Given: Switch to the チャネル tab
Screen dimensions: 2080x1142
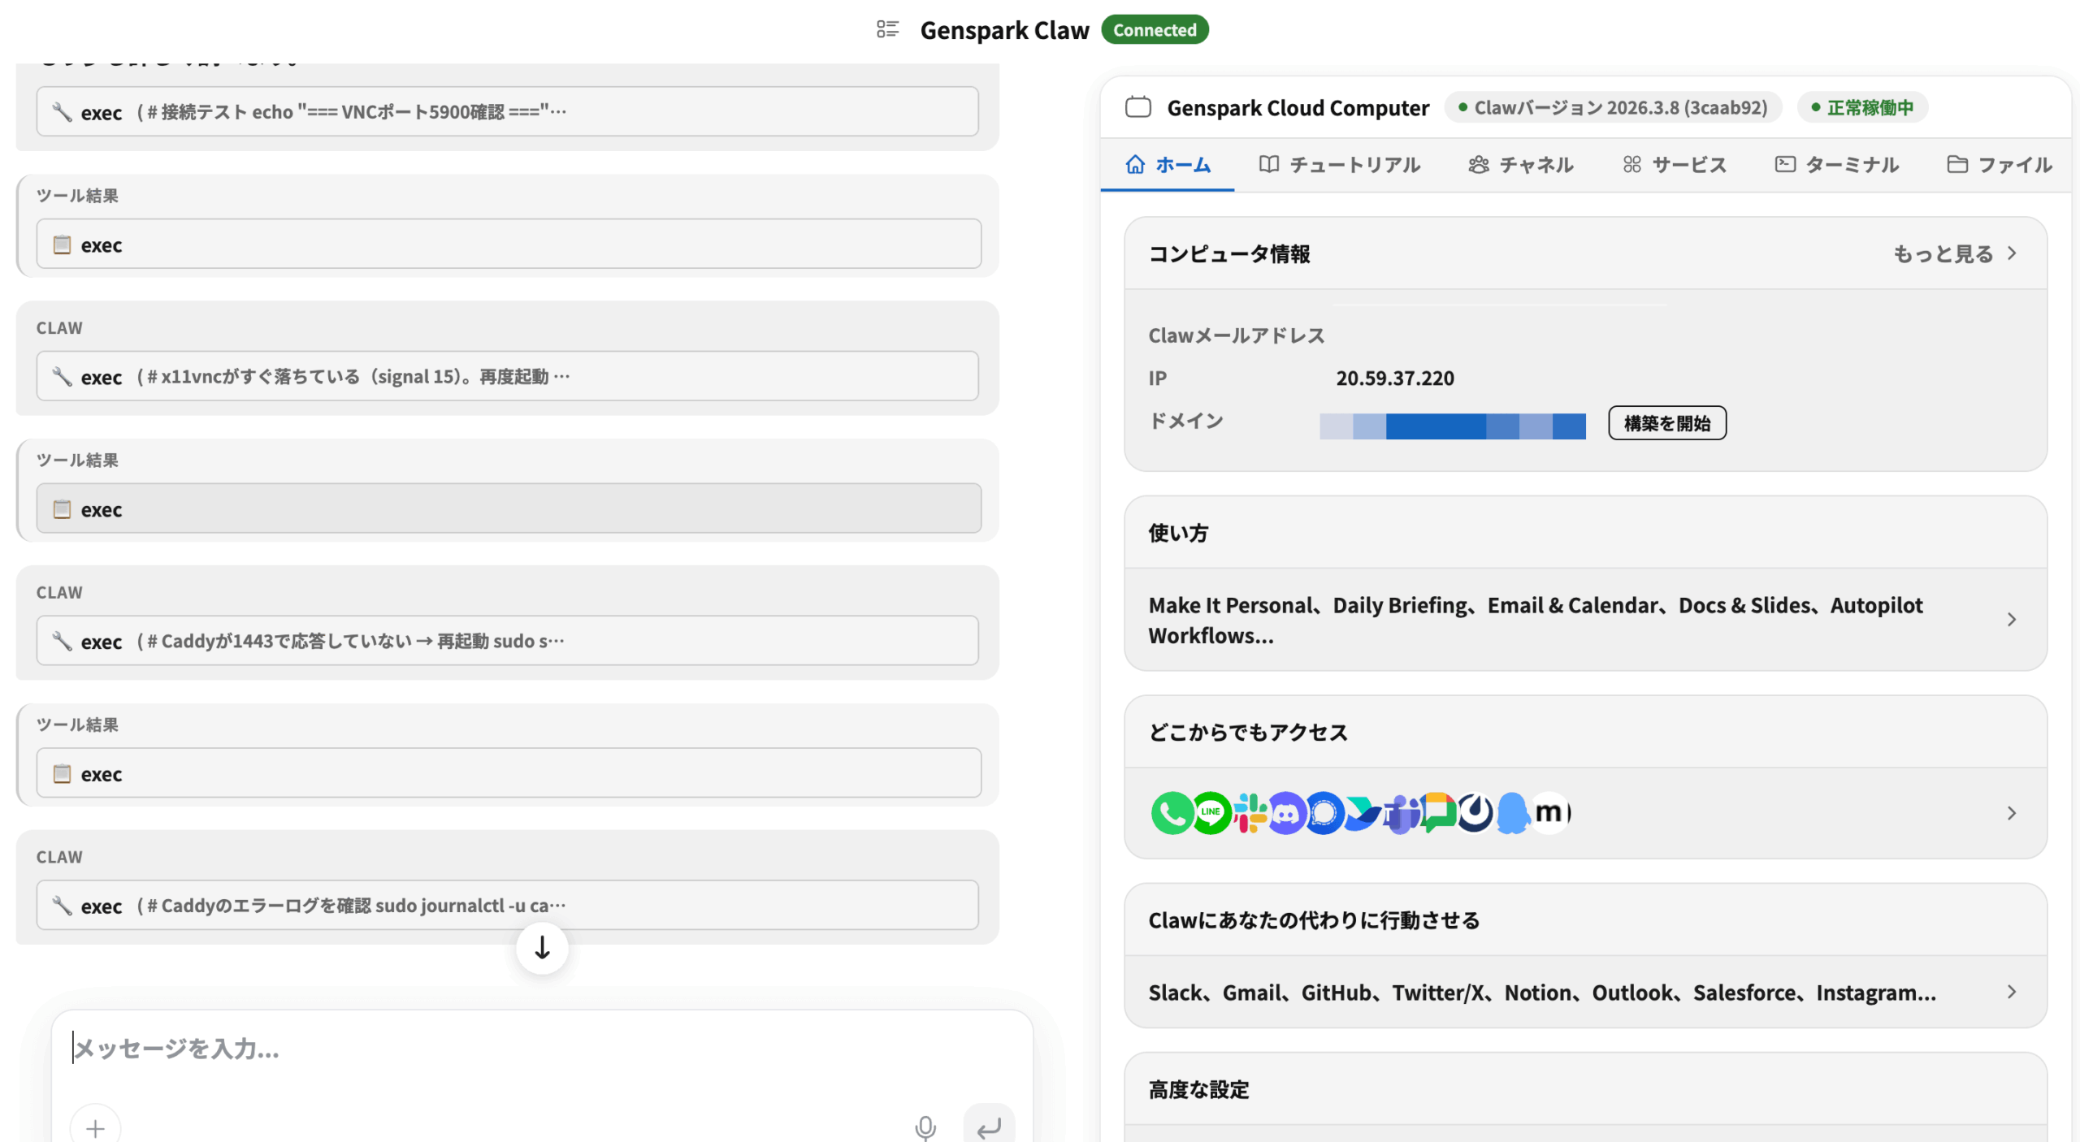Looking at the screenshot, I should coord(1521,165).
